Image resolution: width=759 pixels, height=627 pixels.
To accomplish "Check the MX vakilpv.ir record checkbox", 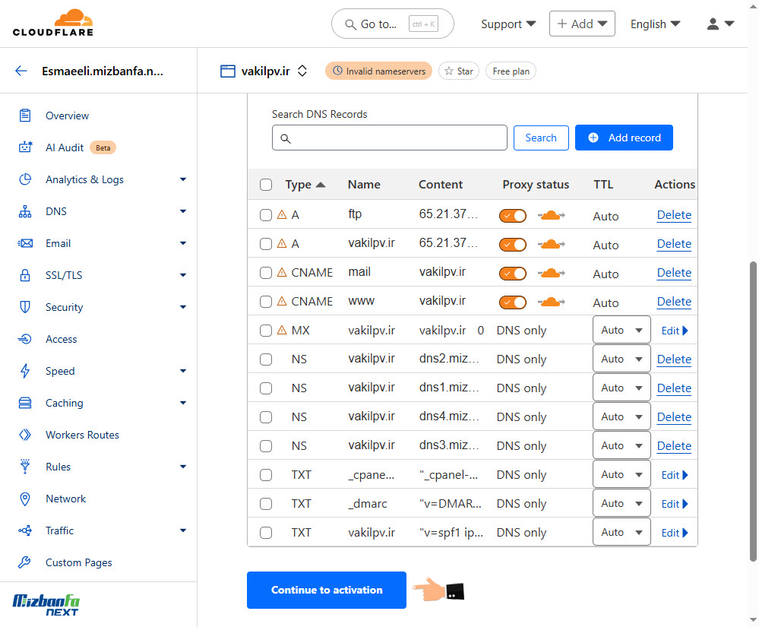I will click(266, 331).
